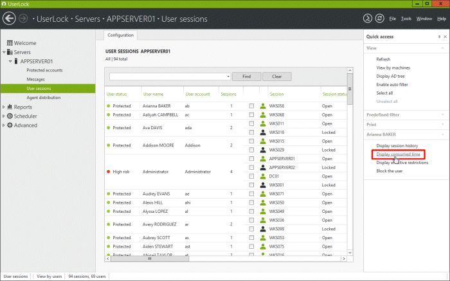The width and height of the screenshot is (450, 281).
Task: Expand the Predefined filter section
Action: (443, 115)
